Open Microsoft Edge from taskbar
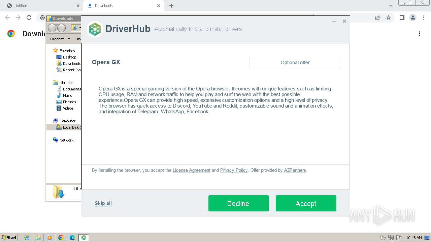This screenshot has width=431, height=242. (72, 238)
